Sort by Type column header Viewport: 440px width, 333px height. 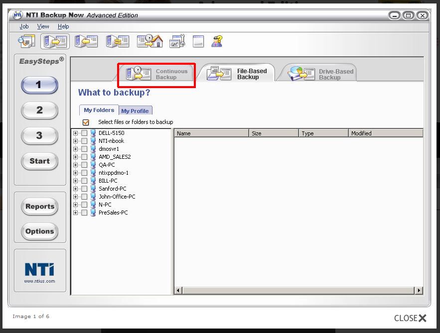tap(324, 133)
